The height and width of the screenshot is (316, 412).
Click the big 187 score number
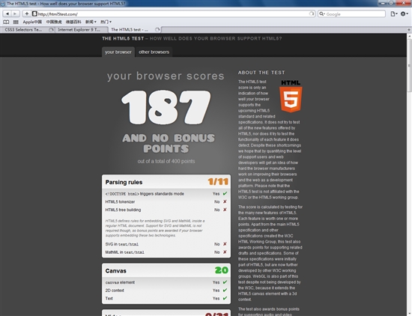pyautogui.click(x=166, y=107)
